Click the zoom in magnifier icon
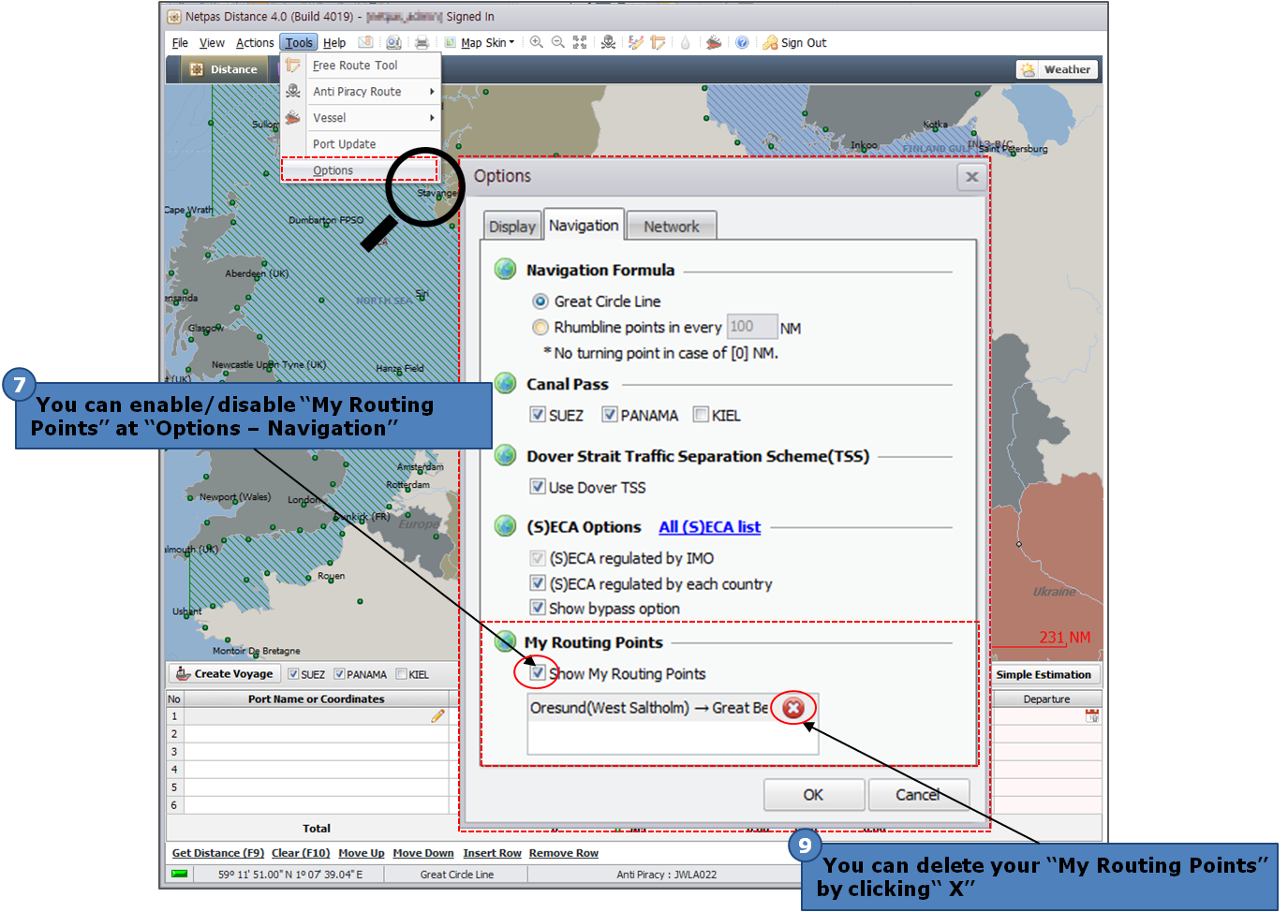This screenshot has height=912, width=1288. coord(537,42)
